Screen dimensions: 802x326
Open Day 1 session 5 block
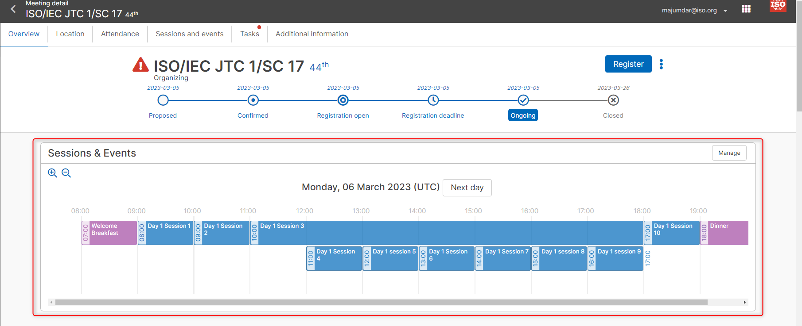pyautogui.click(x=391, y=259)
